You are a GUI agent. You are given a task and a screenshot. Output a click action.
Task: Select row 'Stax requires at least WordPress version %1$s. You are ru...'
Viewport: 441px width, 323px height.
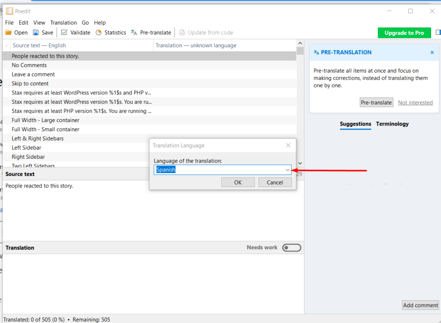click(x=149, y=102)
